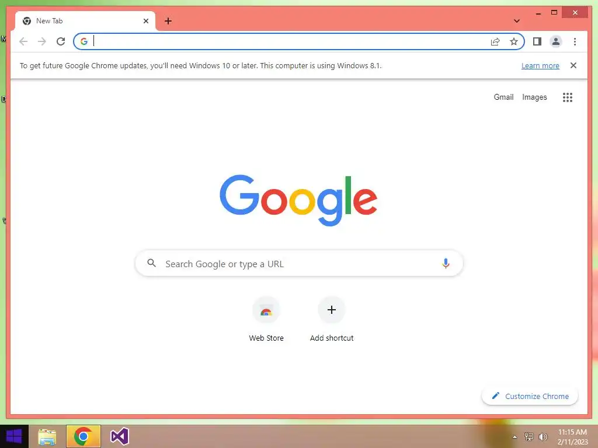Click the network tray icon
Image resolution: width=598 pixels, height=448 pixels.
tap(529, 437)
